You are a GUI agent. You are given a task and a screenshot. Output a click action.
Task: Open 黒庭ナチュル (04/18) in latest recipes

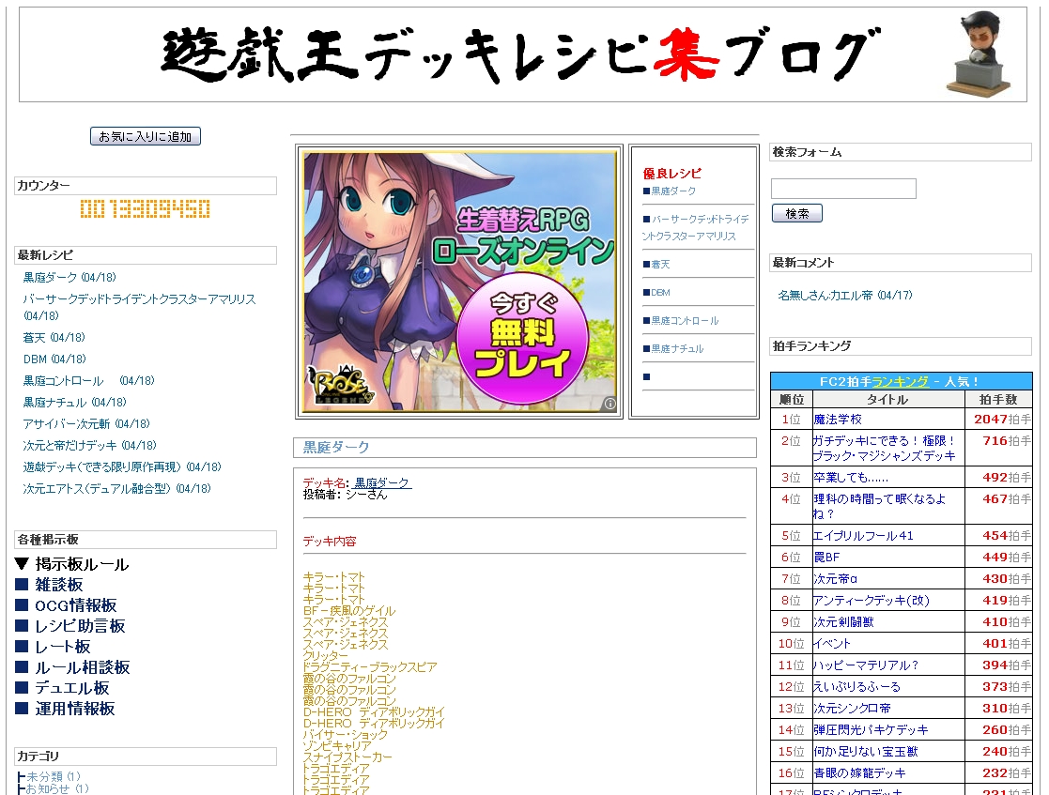click(x=75, y=403)
